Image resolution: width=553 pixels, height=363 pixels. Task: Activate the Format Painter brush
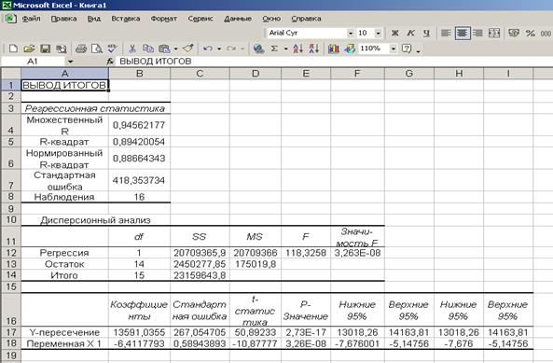click(x=188, y=49)
